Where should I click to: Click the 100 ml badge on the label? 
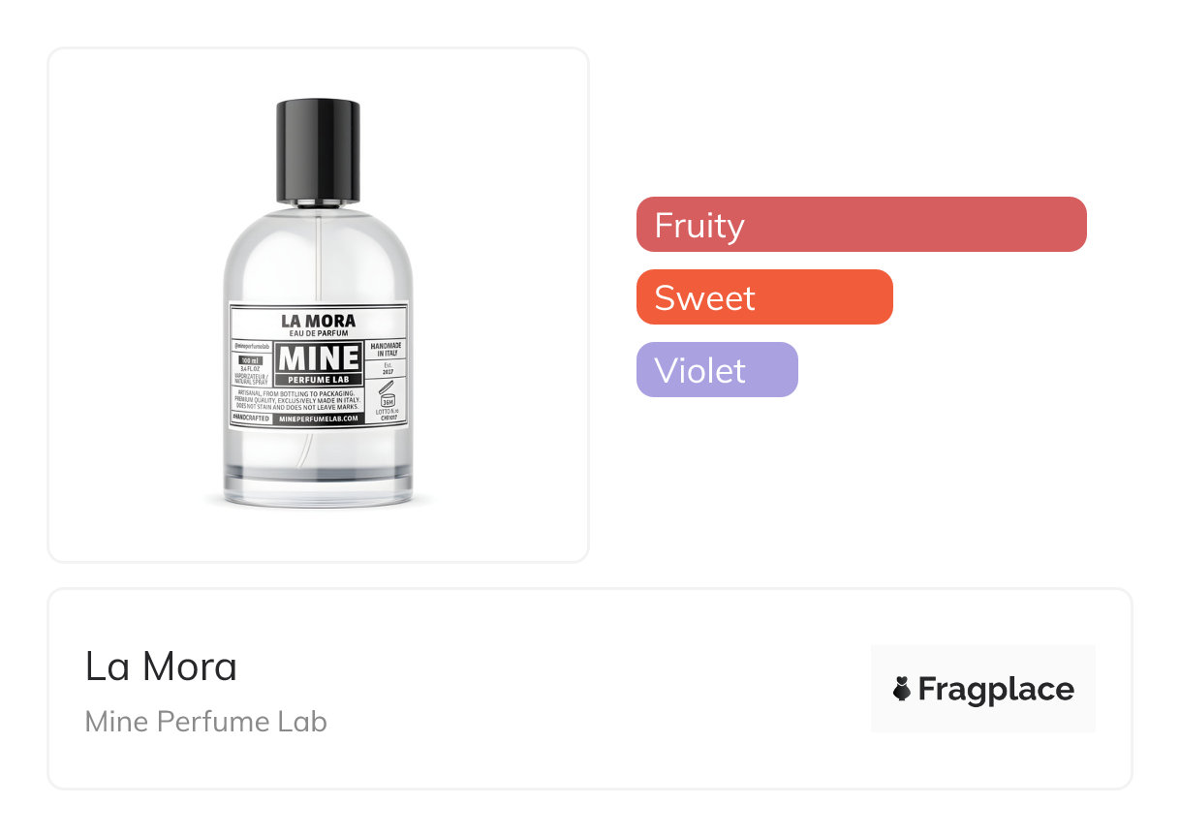(252, 360)
